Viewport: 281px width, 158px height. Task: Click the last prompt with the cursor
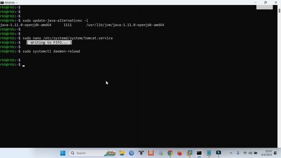coord(12,65)
